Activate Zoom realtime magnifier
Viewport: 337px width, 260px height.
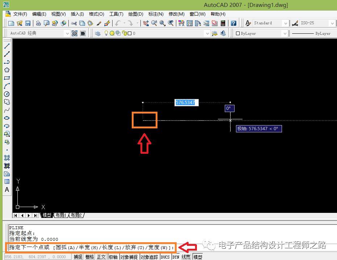click(x=154, y=23)
